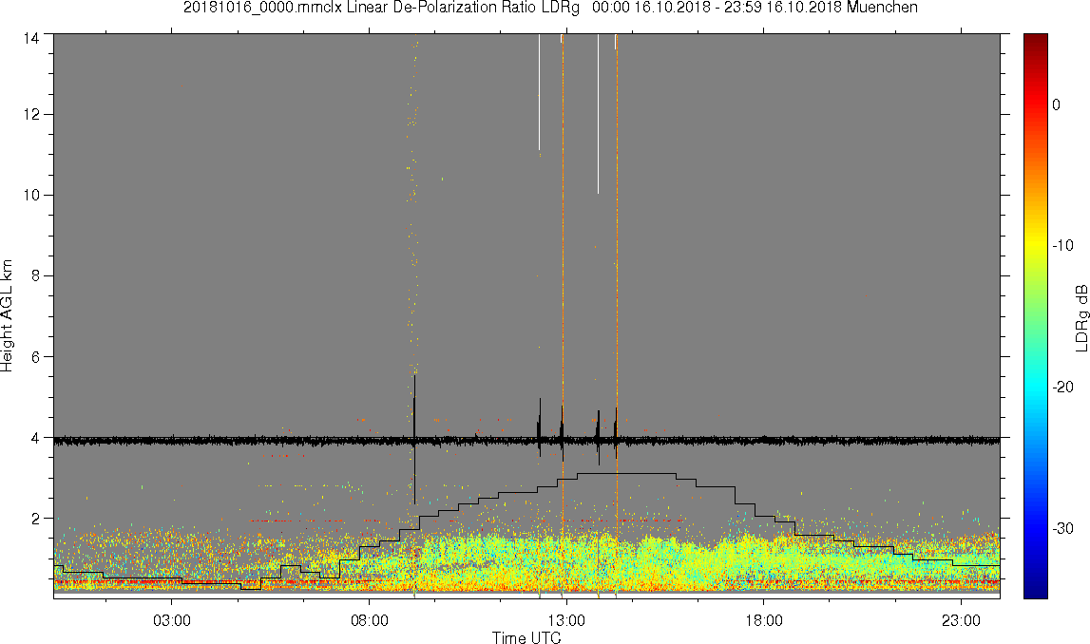Click the height tick label '4'
This screenshot has height=644, width=1090.
coord(35,438)
